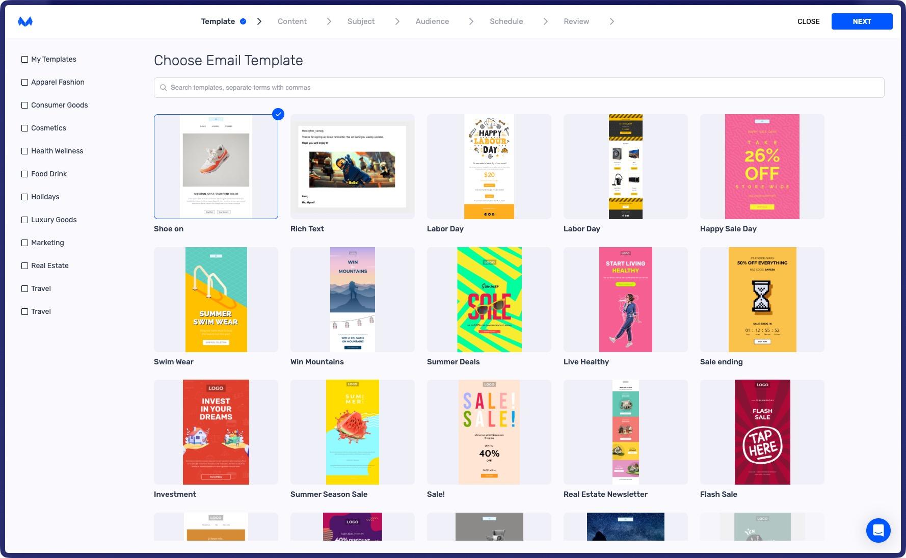Click the NEXT button
The image size is (906, 558).
coord(862,21)
